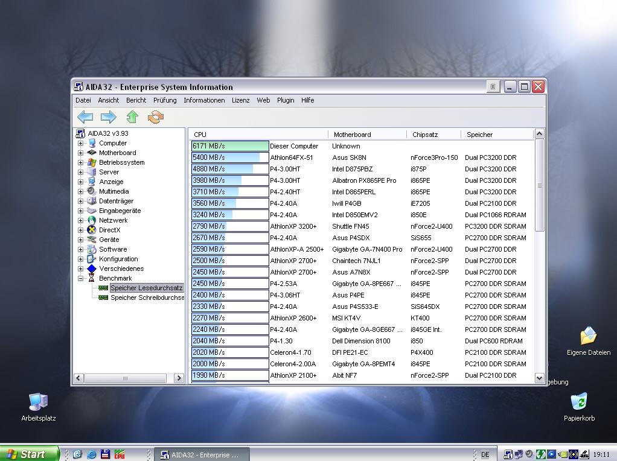The height and width of the screenshot is (461, 617).
Task: Click the green Up arrow toolbar icon
Action: (132, 117)
